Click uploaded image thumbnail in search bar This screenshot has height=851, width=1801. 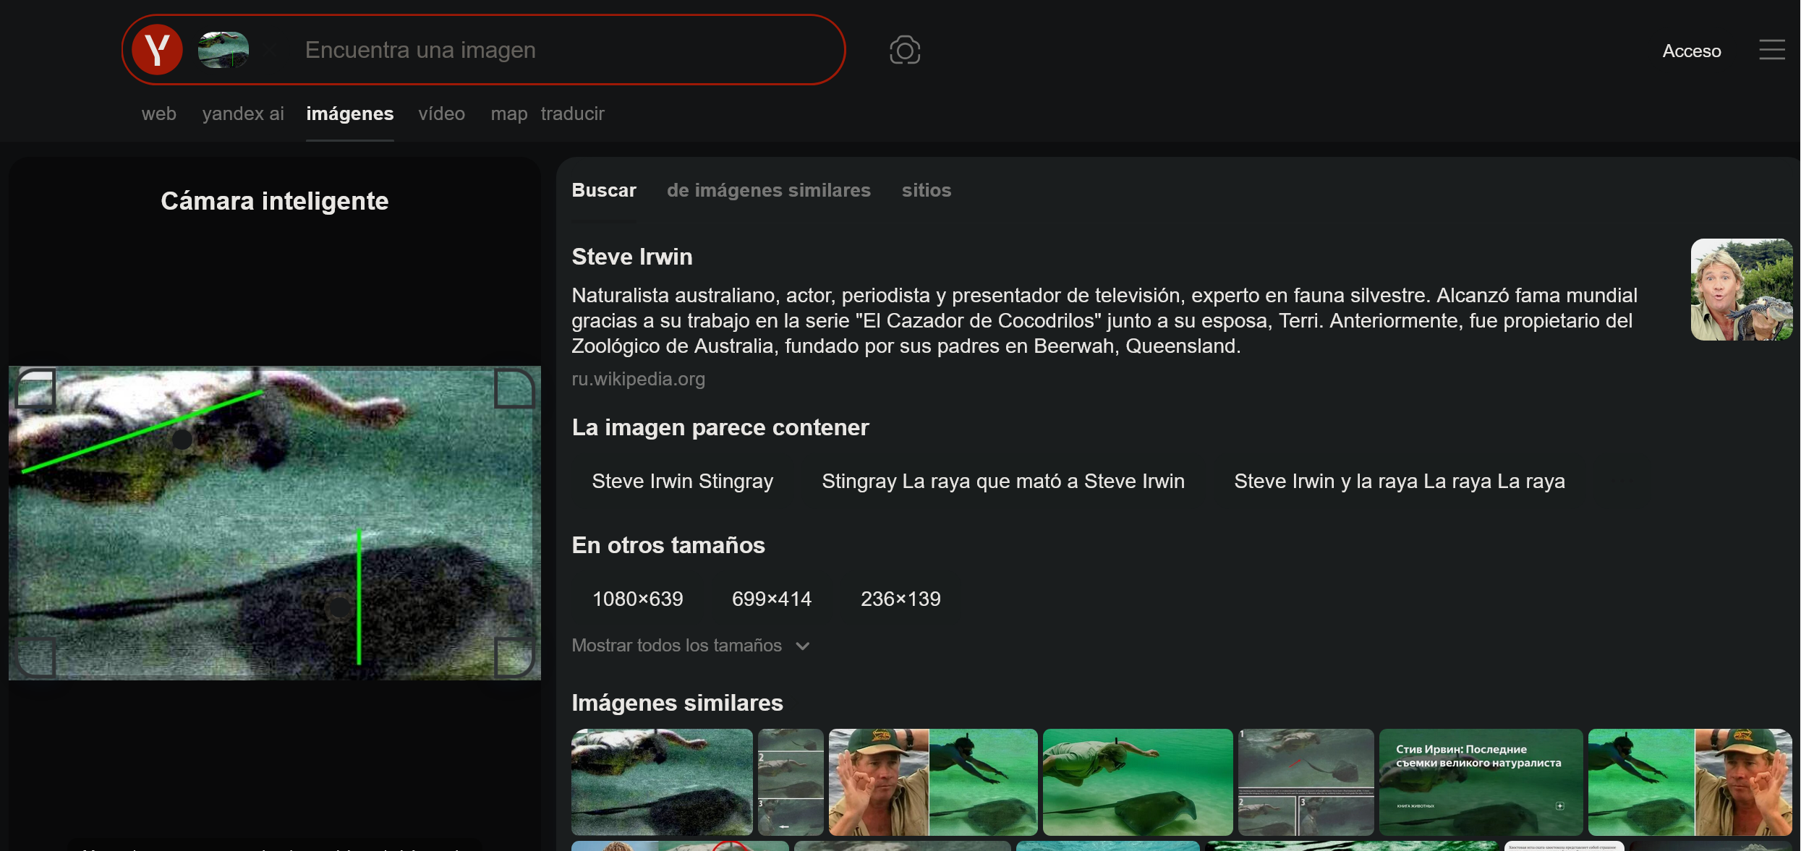223,50
